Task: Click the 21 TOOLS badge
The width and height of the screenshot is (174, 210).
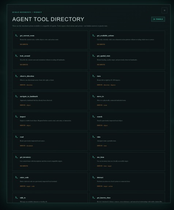Action: click(158, 19)
